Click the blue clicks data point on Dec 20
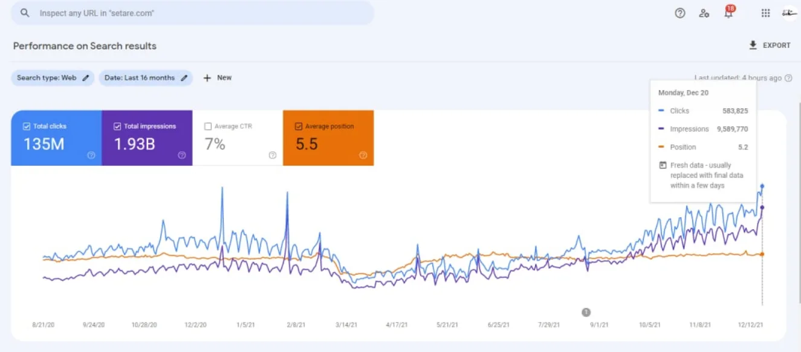 (762, 186)
